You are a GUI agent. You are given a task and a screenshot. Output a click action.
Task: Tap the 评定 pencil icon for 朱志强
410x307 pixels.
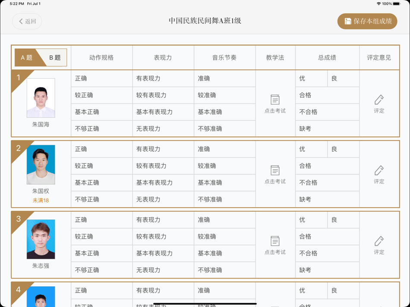(379, 241)
